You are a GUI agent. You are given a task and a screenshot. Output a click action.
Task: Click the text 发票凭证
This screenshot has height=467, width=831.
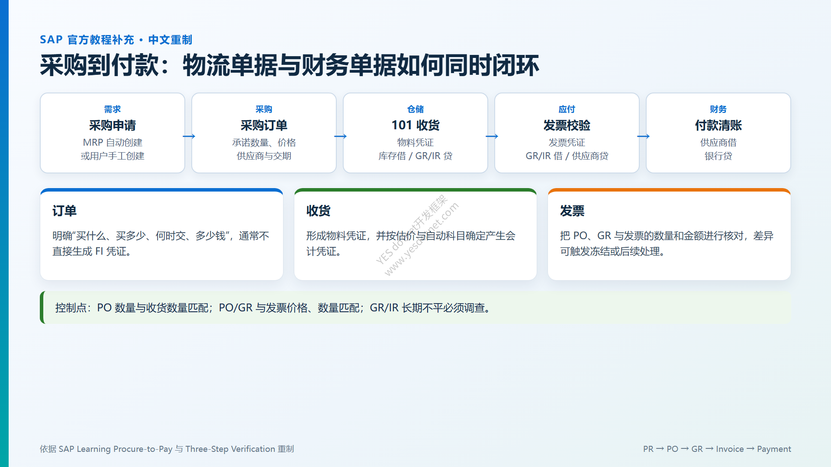[567, 142]
